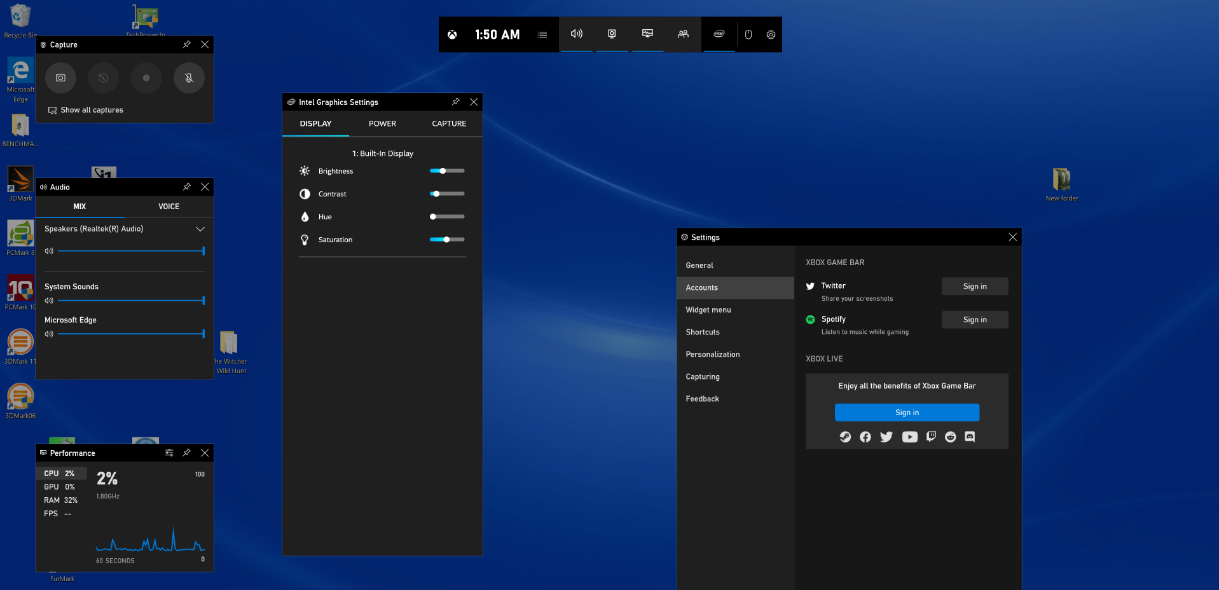Open the POWER tab in Intel Graphics

point(382,123)
